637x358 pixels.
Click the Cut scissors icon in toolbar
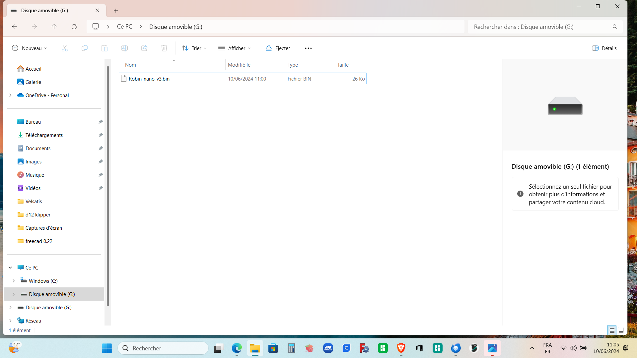65,48
